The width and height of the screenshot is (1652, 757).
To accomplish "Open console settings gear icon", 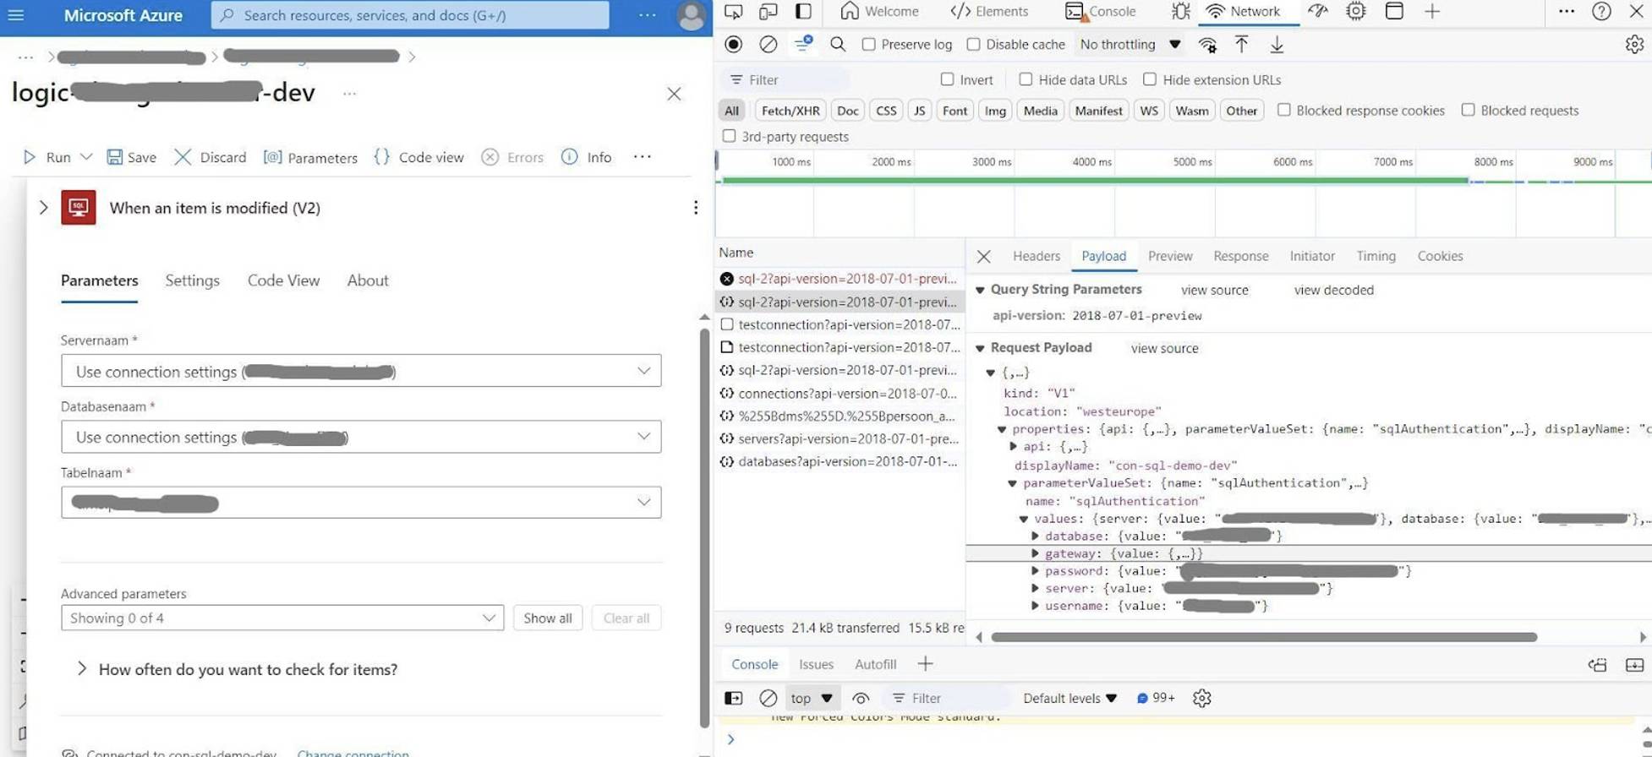I will coord(1201,698).
